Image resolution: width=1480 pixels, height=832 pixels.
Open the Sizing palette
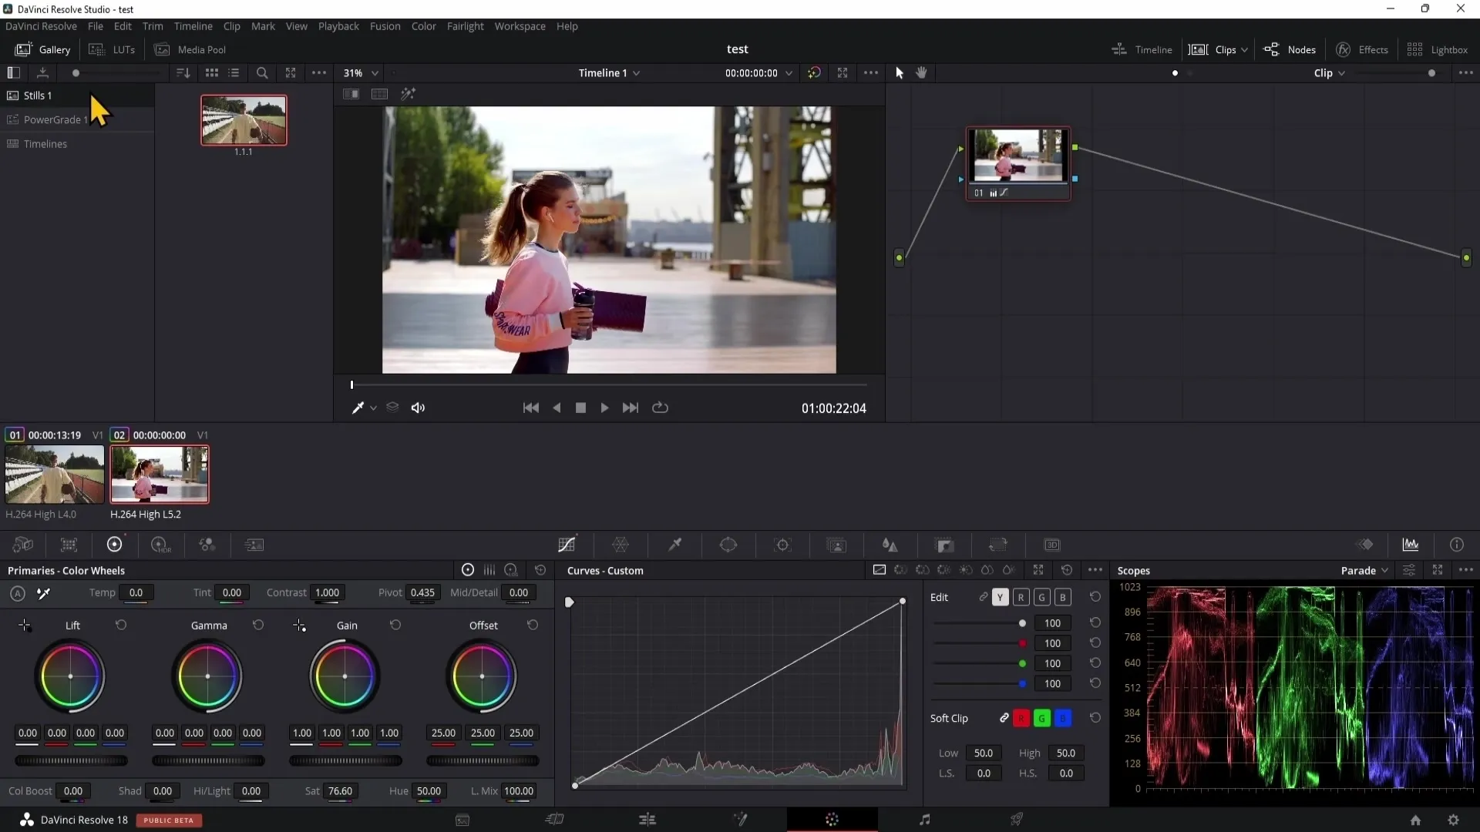click(998, 545)
